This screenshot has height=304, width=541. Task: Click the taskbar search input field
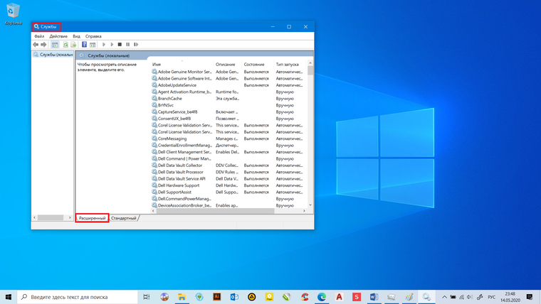tap(78, 297)
